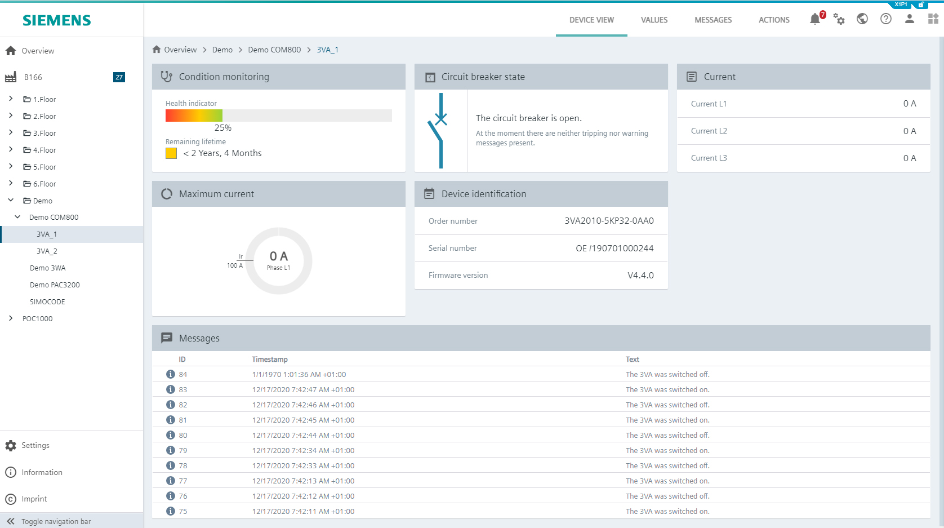
Task: Open the notifications bell icon
Action: click(x=815, y=19)
